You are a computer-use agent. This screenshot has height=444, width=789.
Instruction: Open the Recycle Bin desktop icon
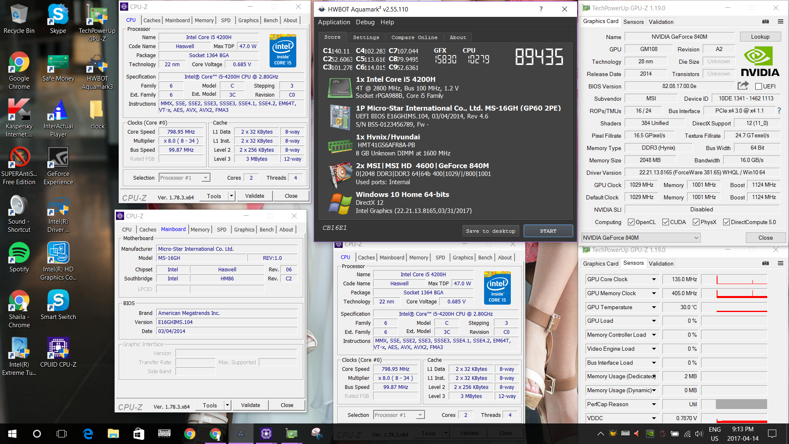pyautogui.click(x=19, y=19)
